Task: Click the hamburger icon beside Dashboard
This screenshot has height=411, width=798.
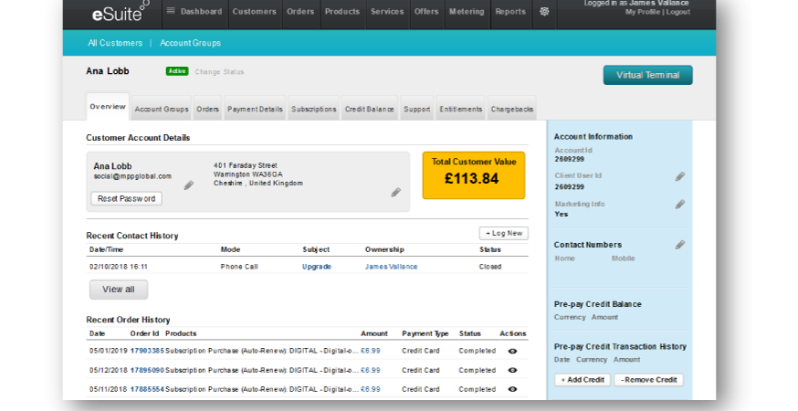Action: [x=171, y=12]
